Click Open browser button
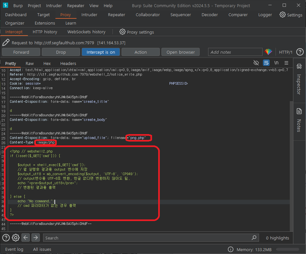The width and height of the screenshot is (306, 254). [x=181, y=52]
